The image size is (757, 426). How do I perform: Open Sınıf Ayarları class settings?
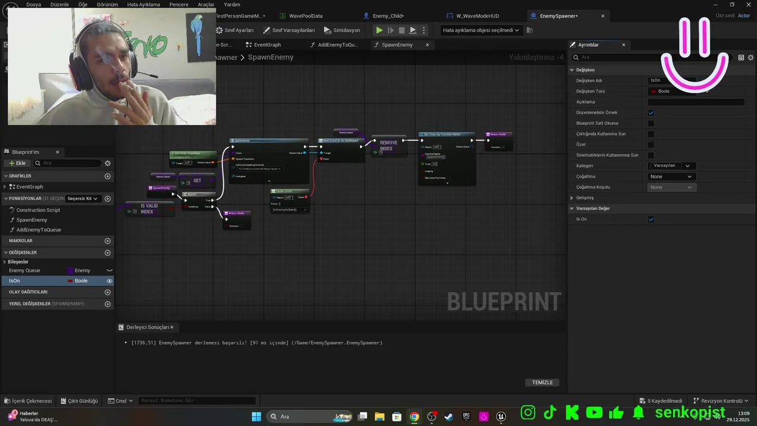tap(235, 30)
